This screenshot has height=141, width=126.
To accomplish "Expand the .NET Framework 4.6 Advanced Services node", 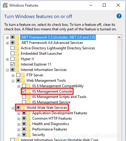I will (7, 43).
